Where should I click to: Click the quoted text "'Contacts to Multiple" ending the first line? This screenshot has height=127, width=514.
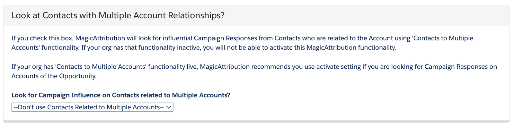pos(443,38)
